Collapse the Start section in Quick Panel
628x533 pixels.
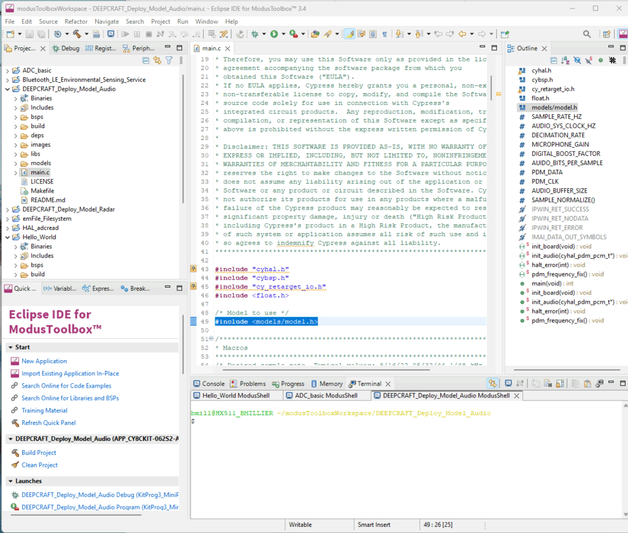tap(10, 347)
